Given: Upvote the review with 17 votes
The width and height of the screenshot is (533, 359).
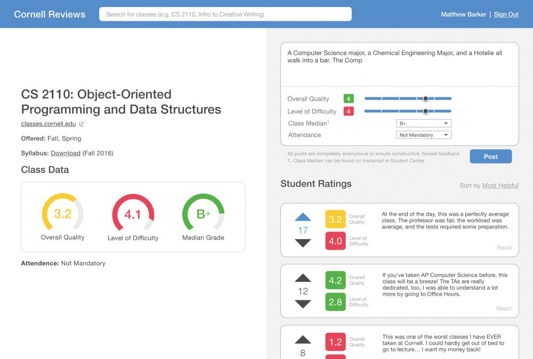Looking at the screenshot, I should [303, 217].
